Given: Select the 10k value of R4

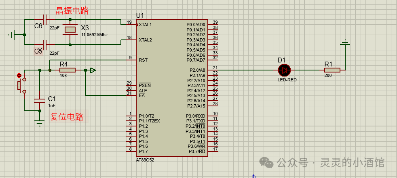Looking at the screenshot, I should [63, 75].
